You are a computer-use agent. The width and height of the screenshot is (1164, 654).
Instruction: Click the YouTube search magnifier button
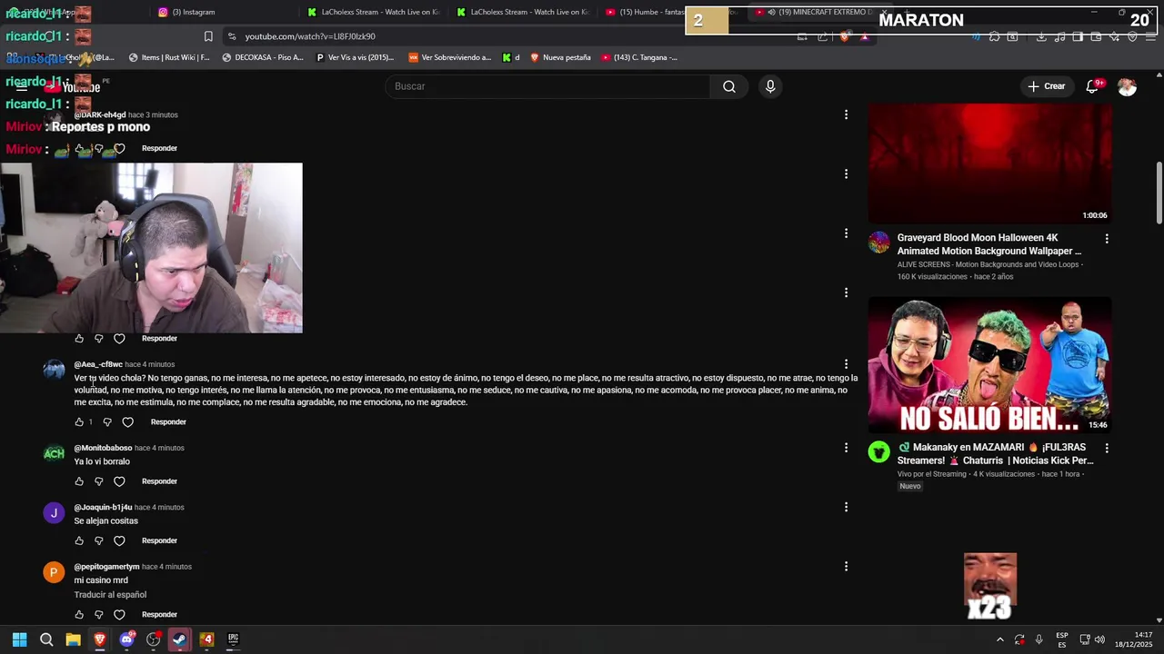pyautogui.click(x=729, y=86)
